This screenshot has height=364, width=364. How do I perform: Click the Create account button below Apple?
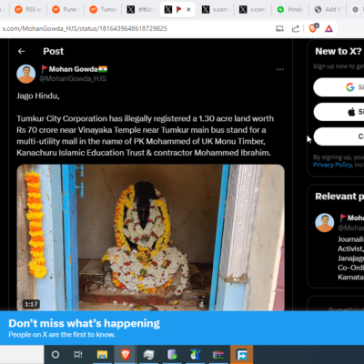(339, 136)
